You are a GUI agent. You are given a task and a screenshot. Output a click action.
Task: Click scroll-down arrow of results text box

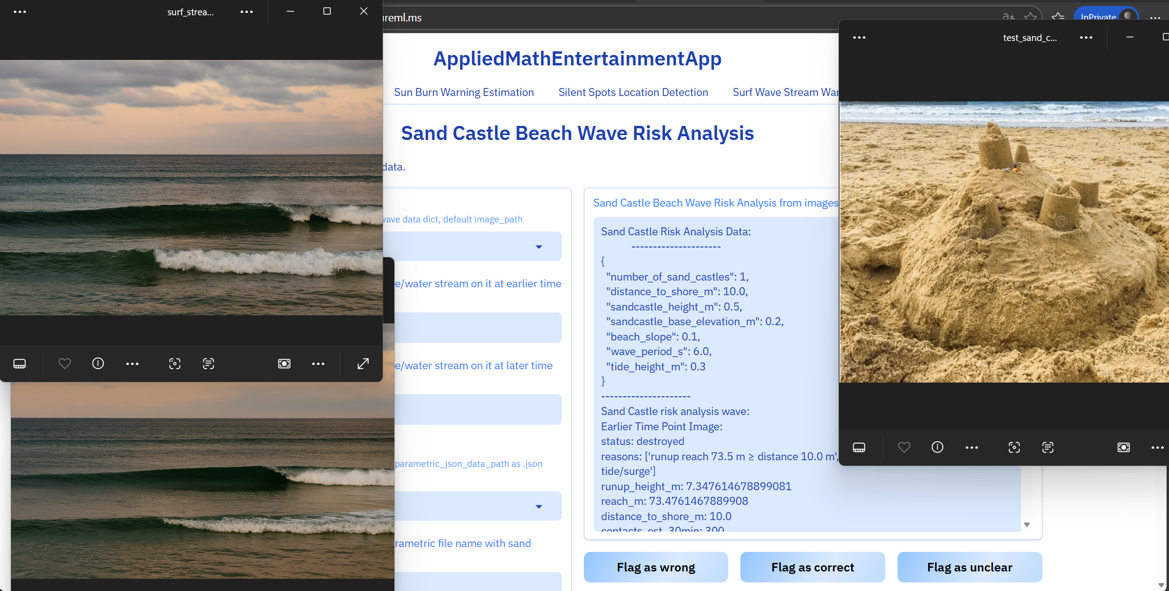tap(1027, 524)
